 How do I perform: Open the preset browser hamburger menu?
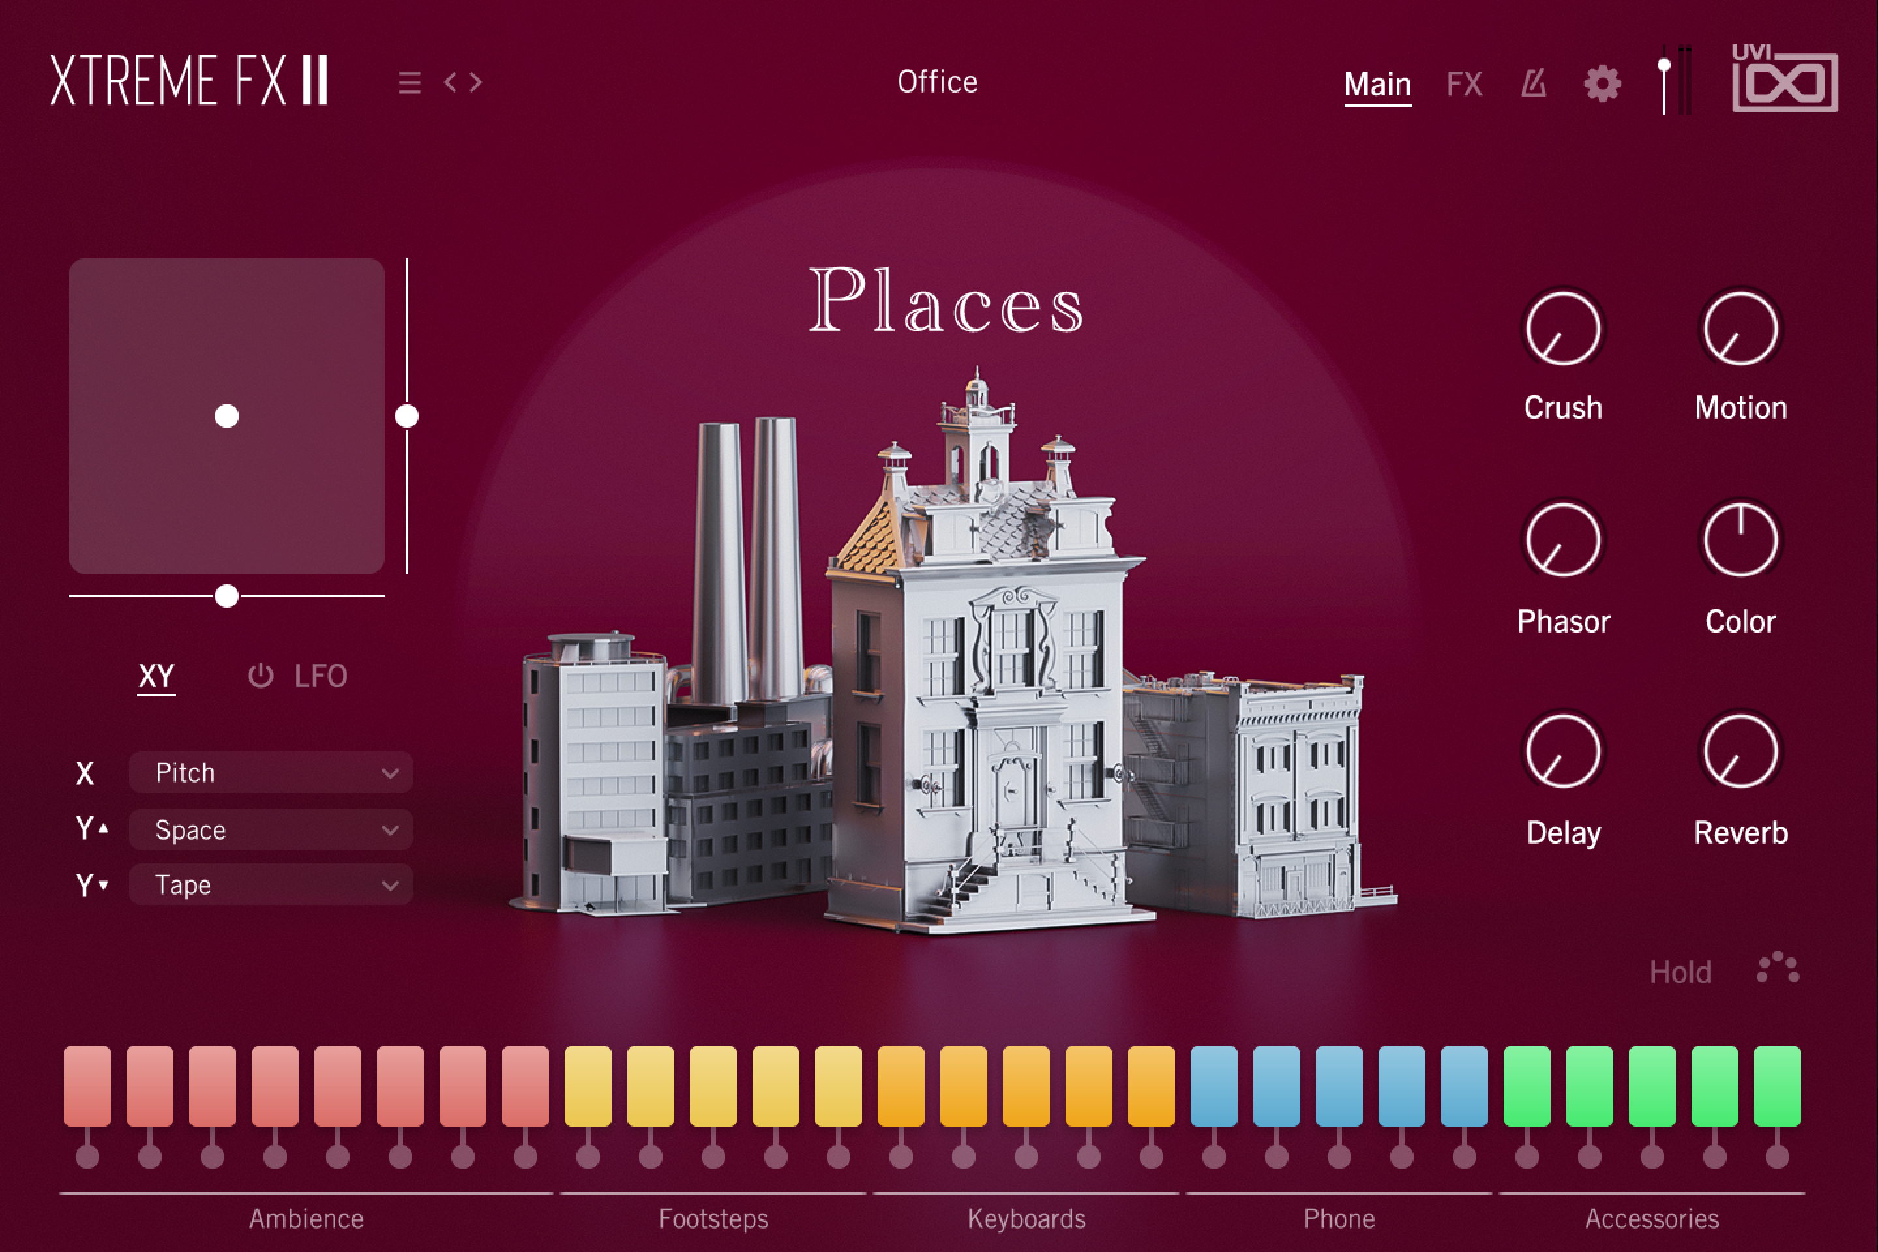(x=410, y=82)
